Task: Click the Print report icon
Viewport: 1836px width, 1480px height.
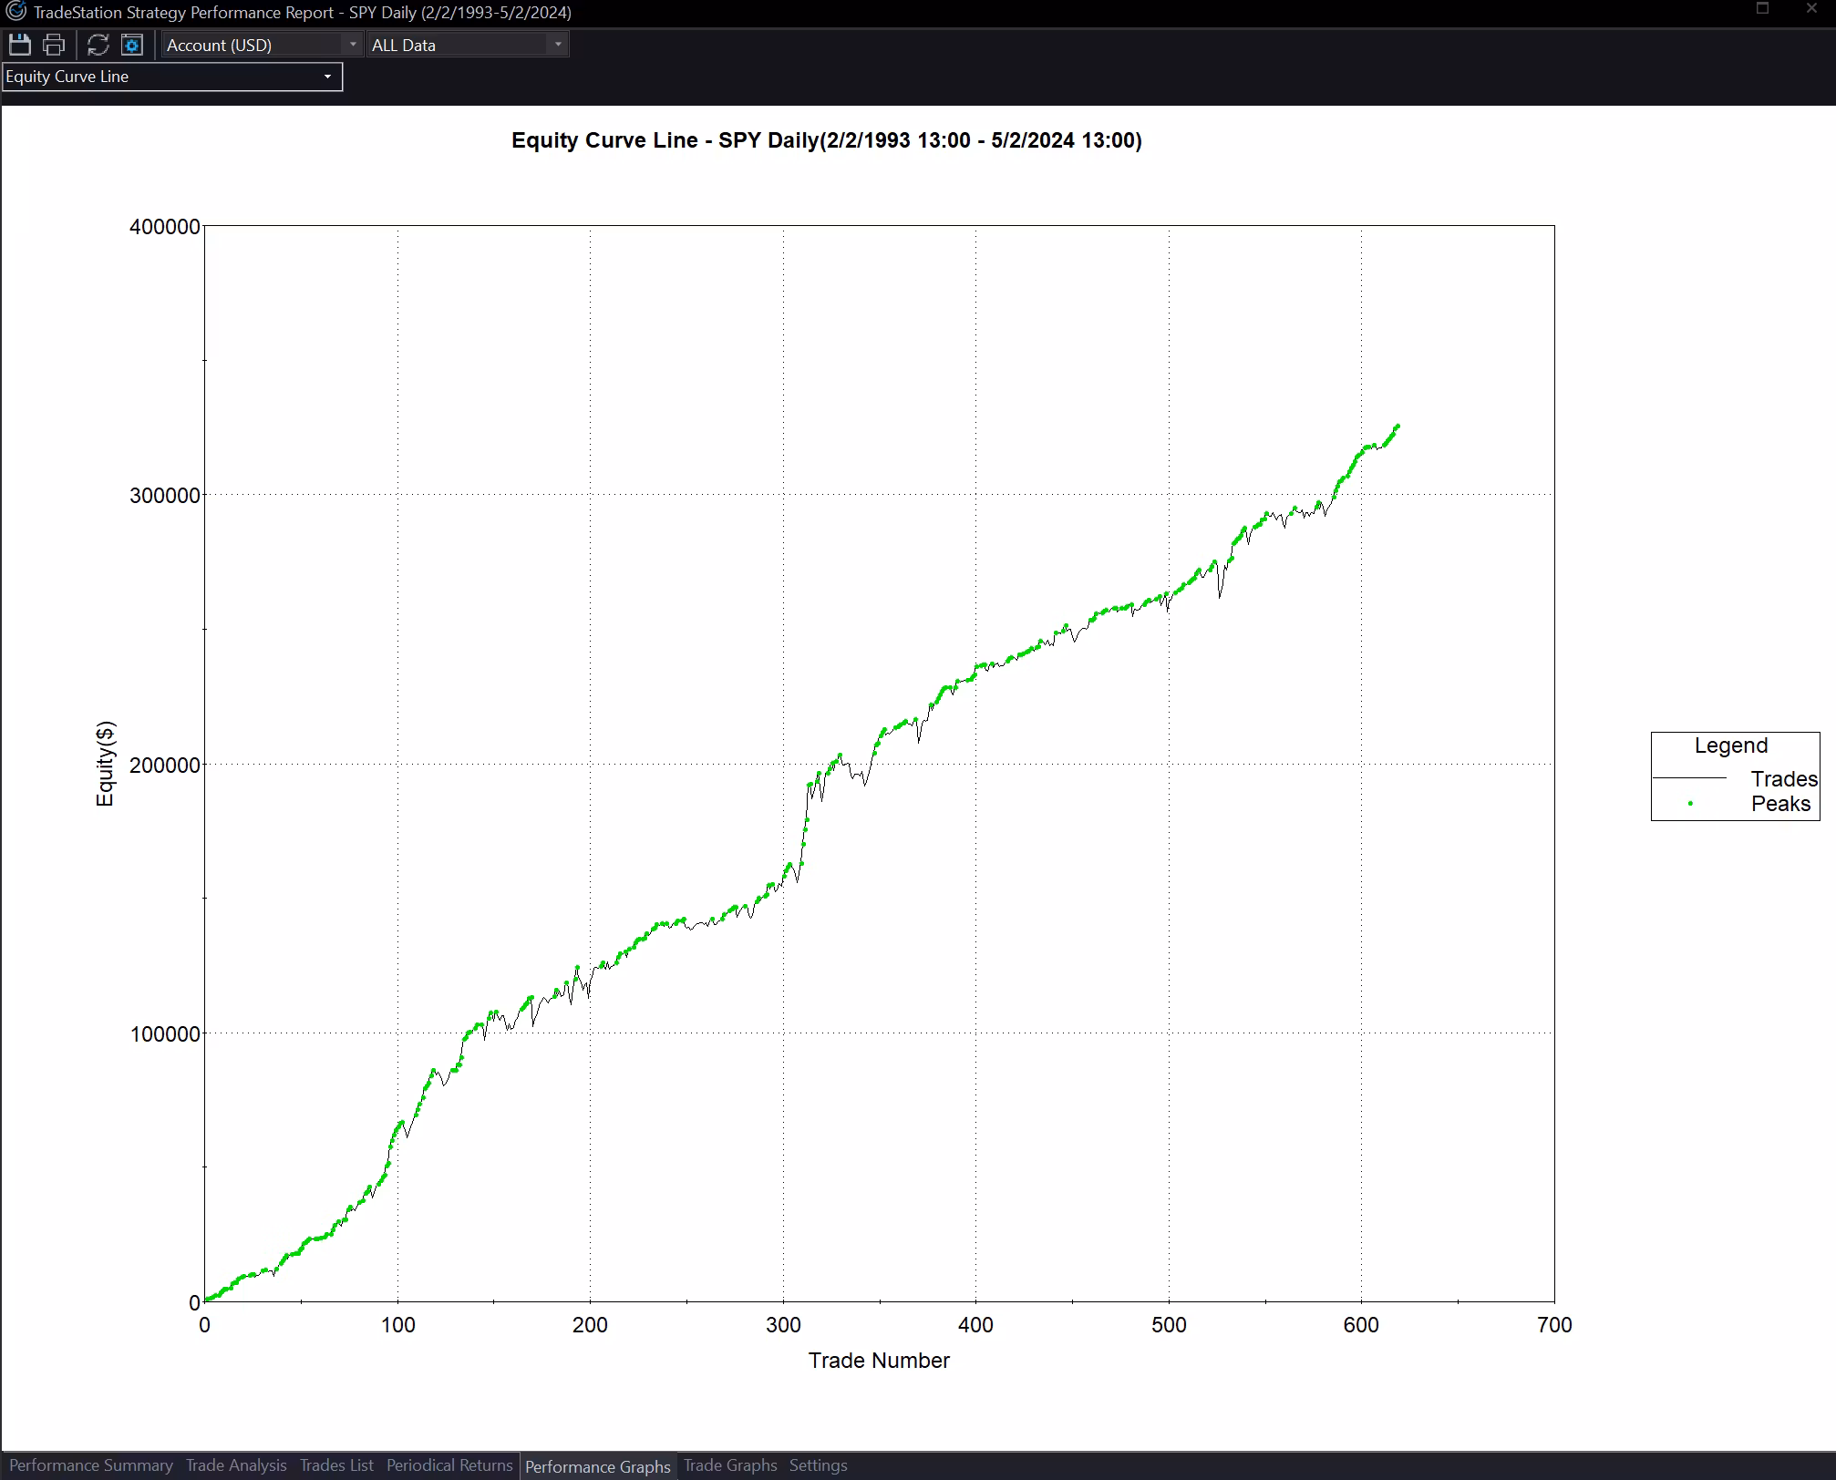Action: pyautogui.click(x=54, y=45)
